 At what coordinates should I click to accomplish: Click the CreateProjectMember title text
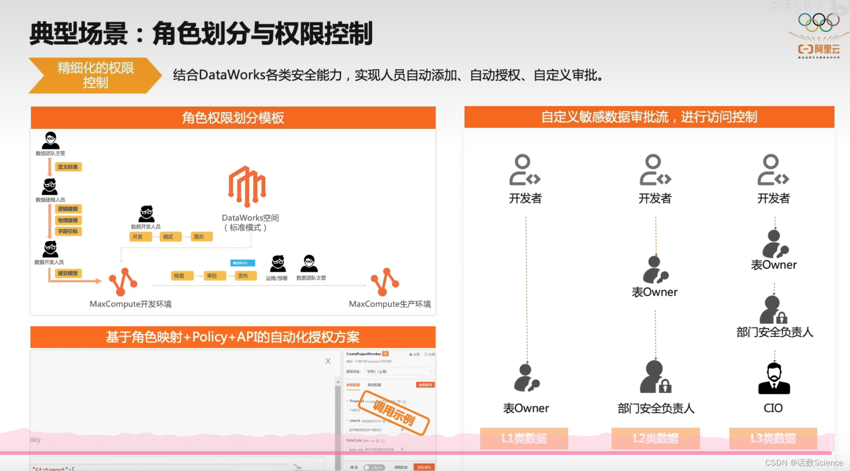coord(364,354)
